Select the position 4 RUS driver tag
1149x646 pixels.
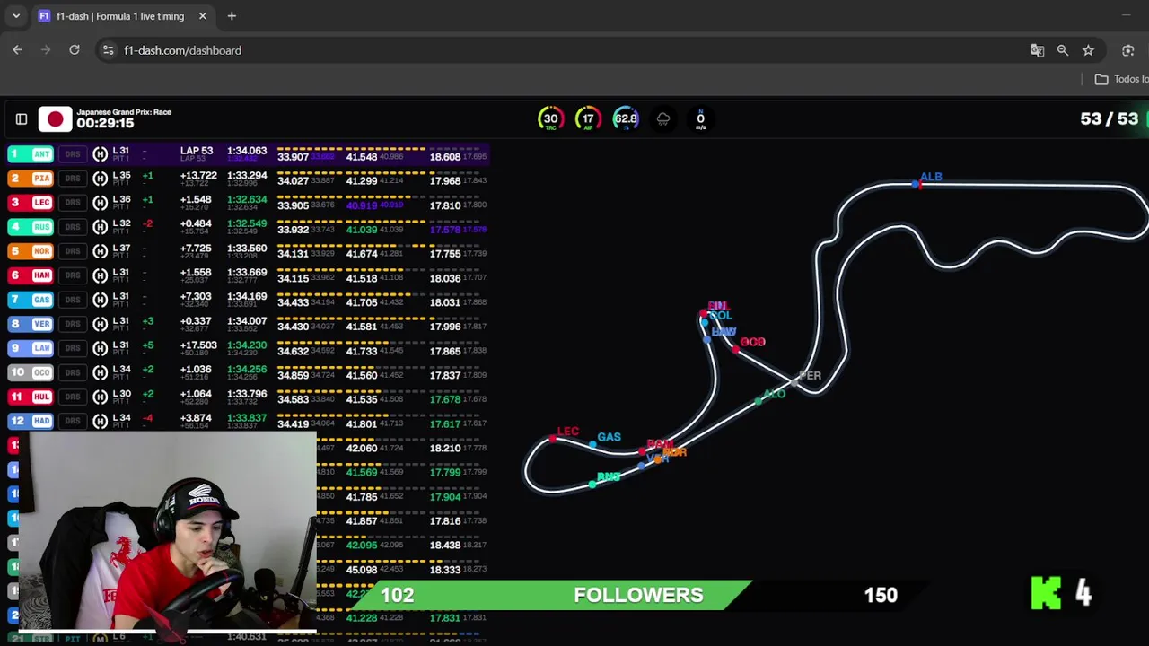[30, 227]
